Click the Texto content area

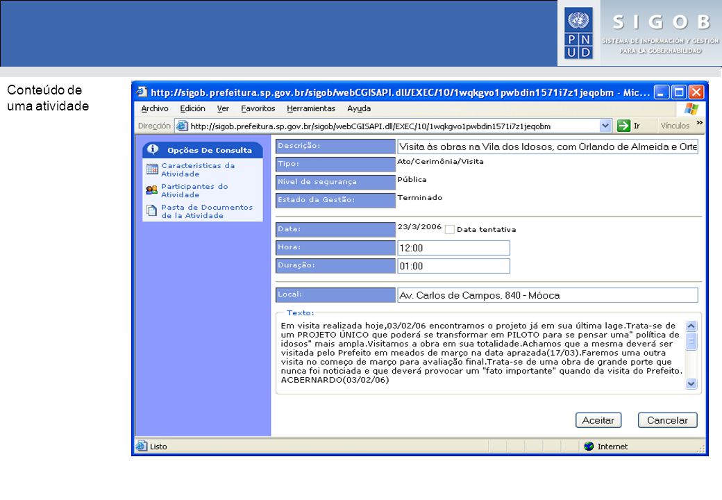[x=480, y=353]
